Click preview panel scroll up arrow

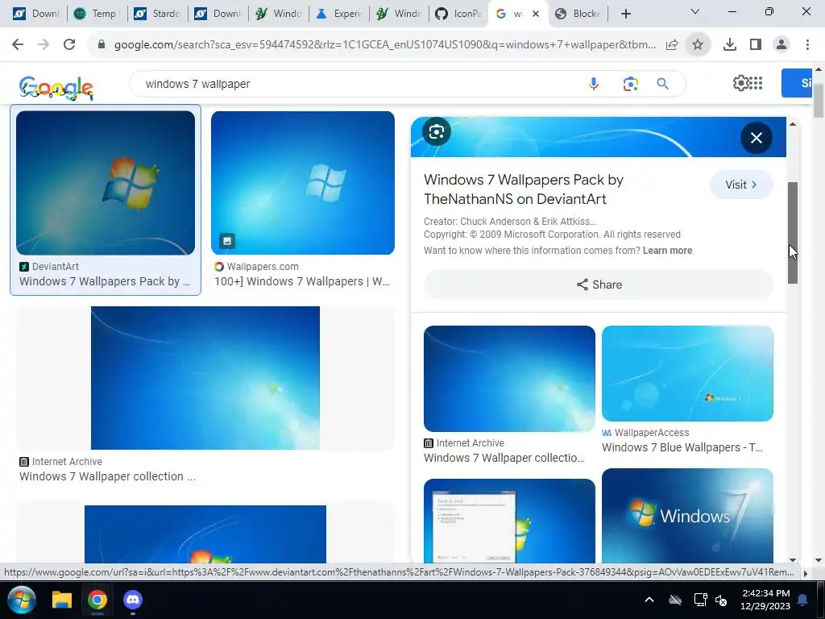click(793, 123)
